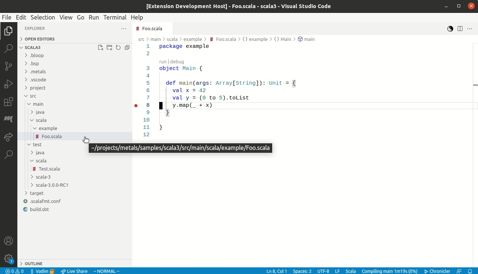Click the Scala language mode indicator
Image resolution: width=478 pixels, height=274 pixels.
point(351,271)
